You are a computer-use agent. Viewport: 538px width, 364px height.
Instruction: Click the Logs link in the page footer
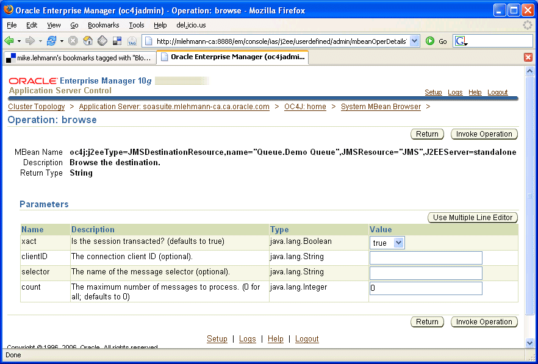pyautogui.click(x=248, y=339)
